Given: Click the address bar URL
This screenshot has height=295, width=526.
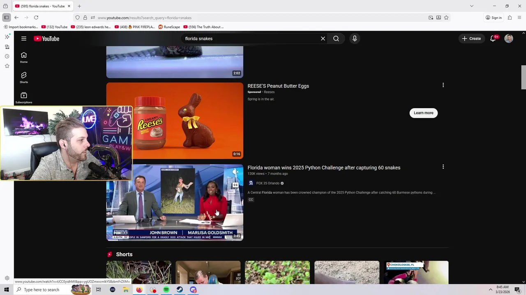Looking at the screenshot, I should 144,18.
